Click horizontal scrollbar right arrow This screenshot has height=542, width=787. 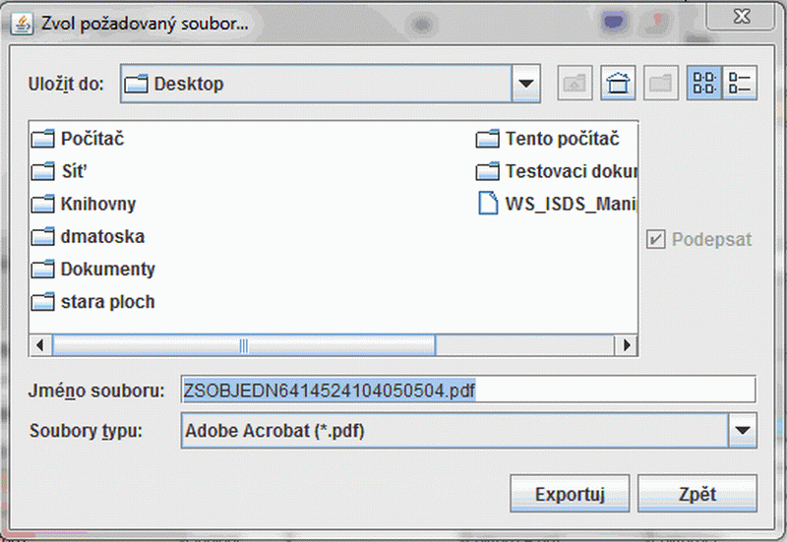click(x=627, y=345)
